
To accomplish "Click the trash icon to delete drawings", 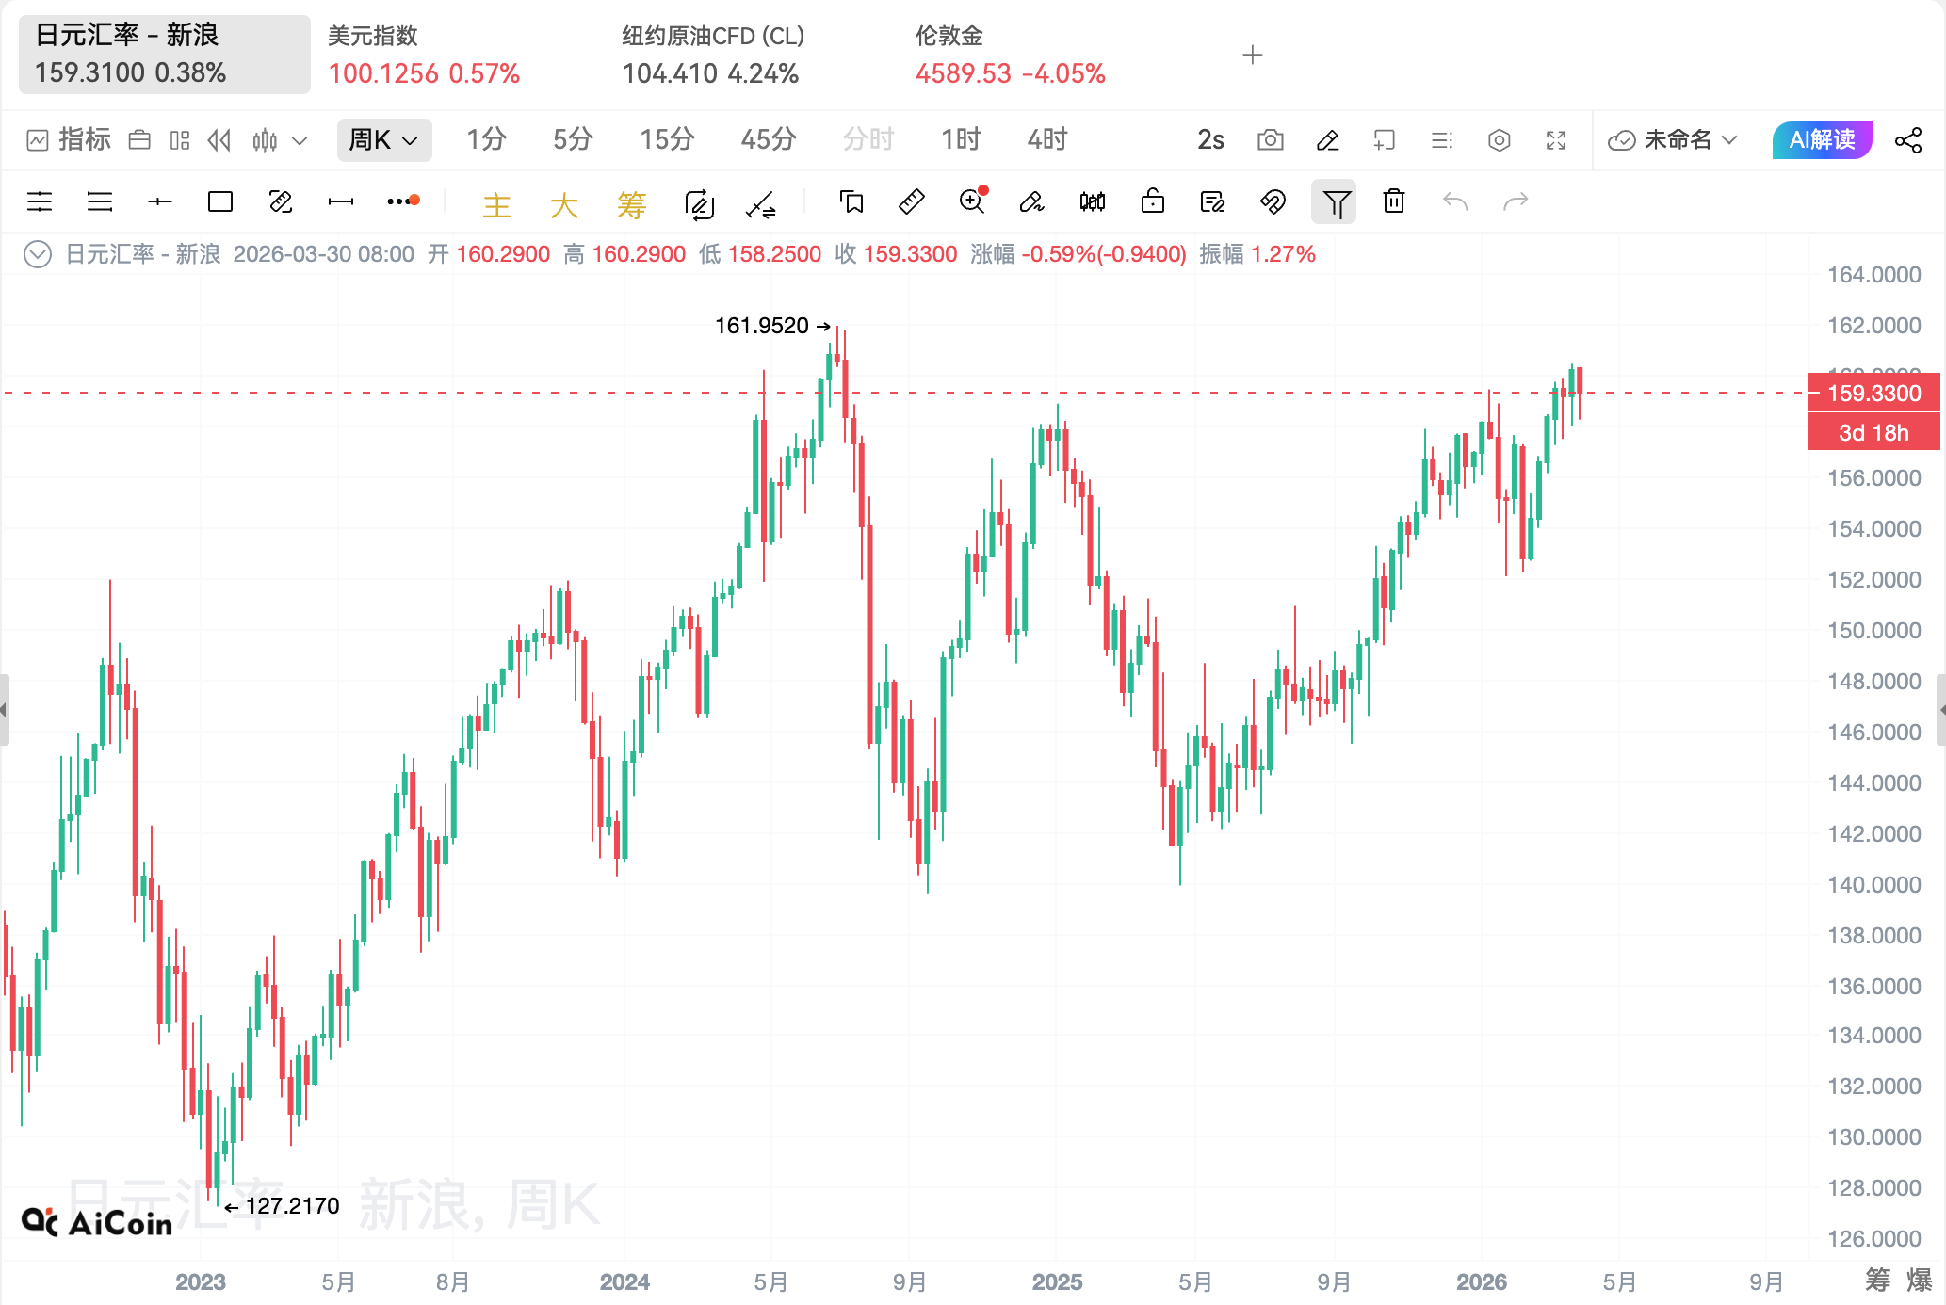I will pyautogui.click(x=1394, y=201).
